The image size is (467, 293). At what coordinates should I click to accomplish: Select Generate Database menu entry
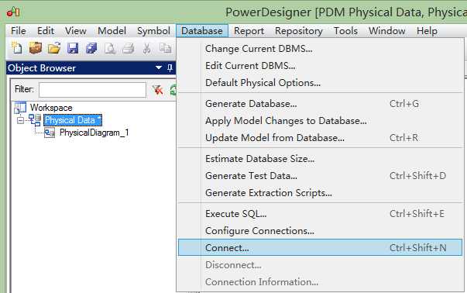(x=320, y=104)
